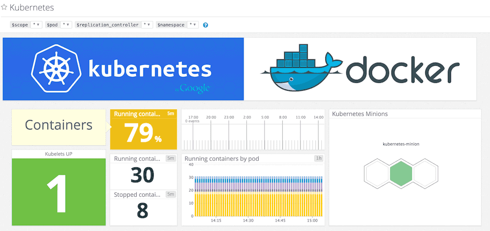Click the empty hexagon right of the green one
The image size is (490, 231).
point(425,174)
